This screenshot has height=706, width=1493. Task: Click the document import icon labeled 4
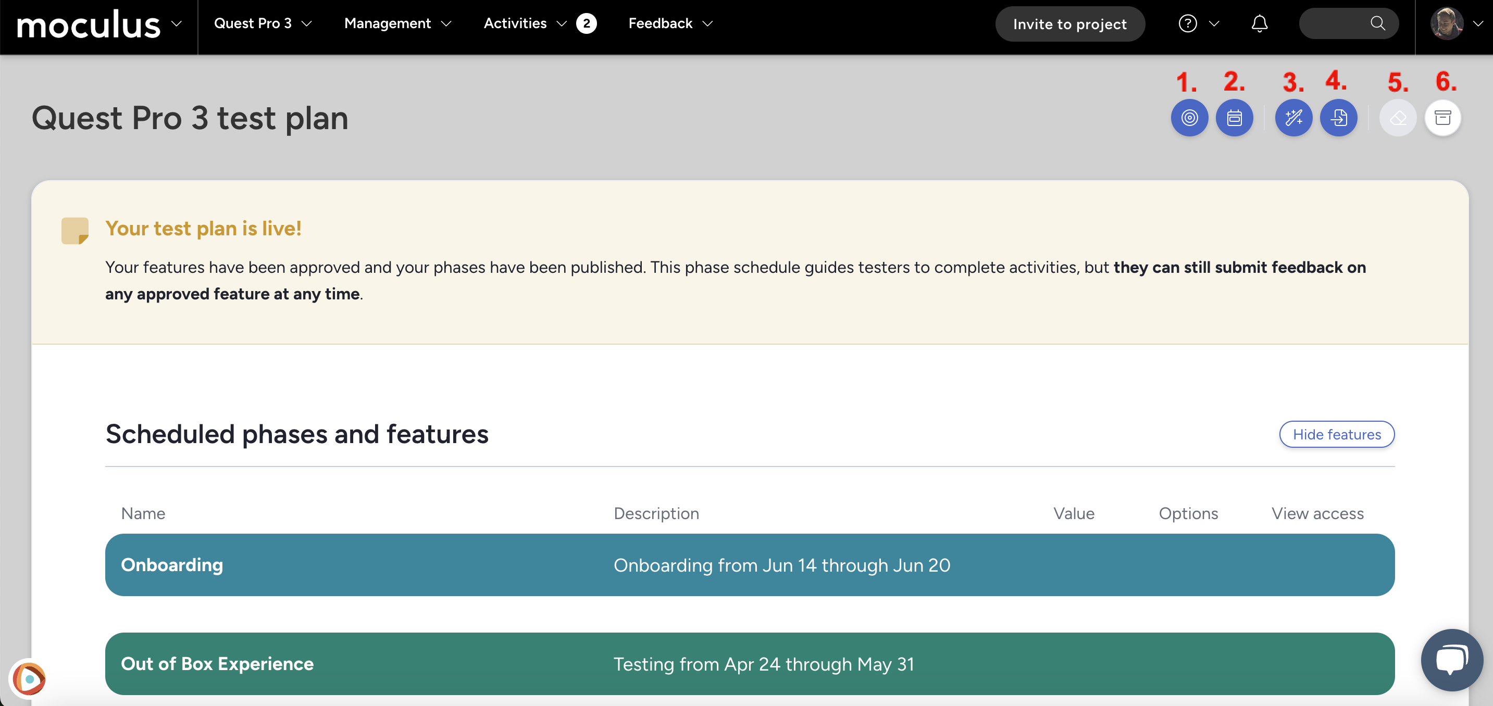1338,118
